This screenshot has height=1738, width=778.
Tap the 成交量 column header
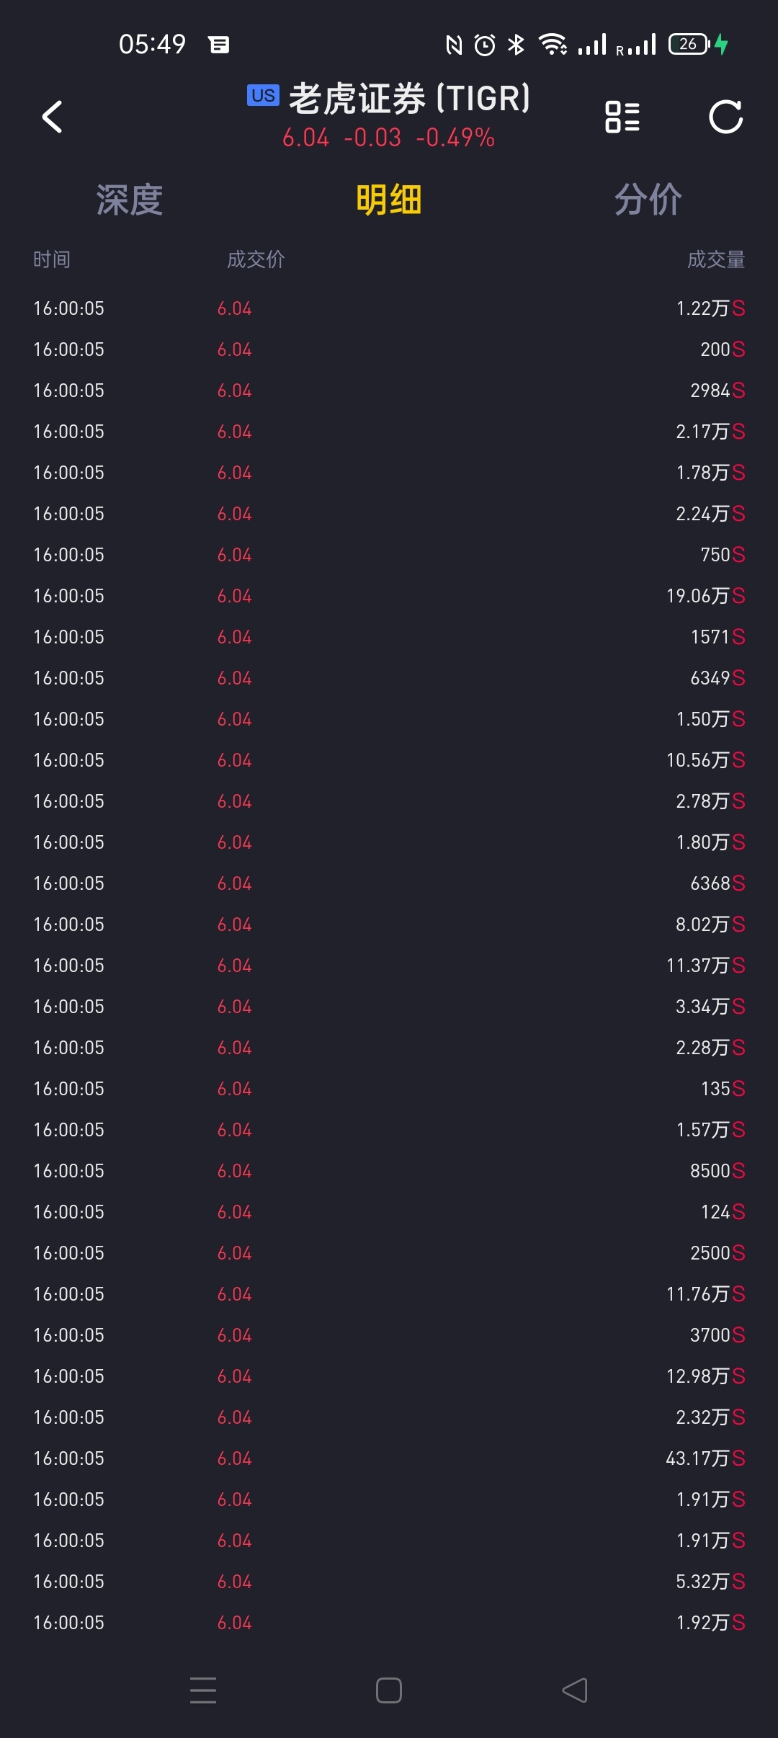[715, 259]
